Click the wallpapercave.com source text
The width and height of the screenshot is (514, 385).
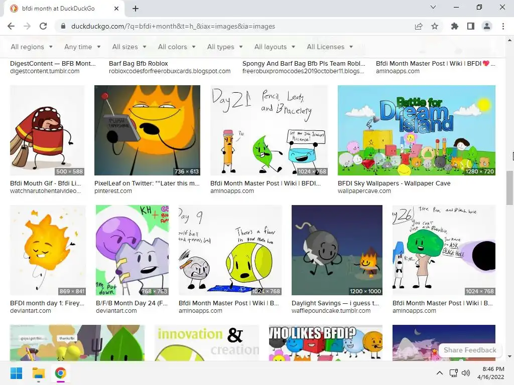(364, 191)
